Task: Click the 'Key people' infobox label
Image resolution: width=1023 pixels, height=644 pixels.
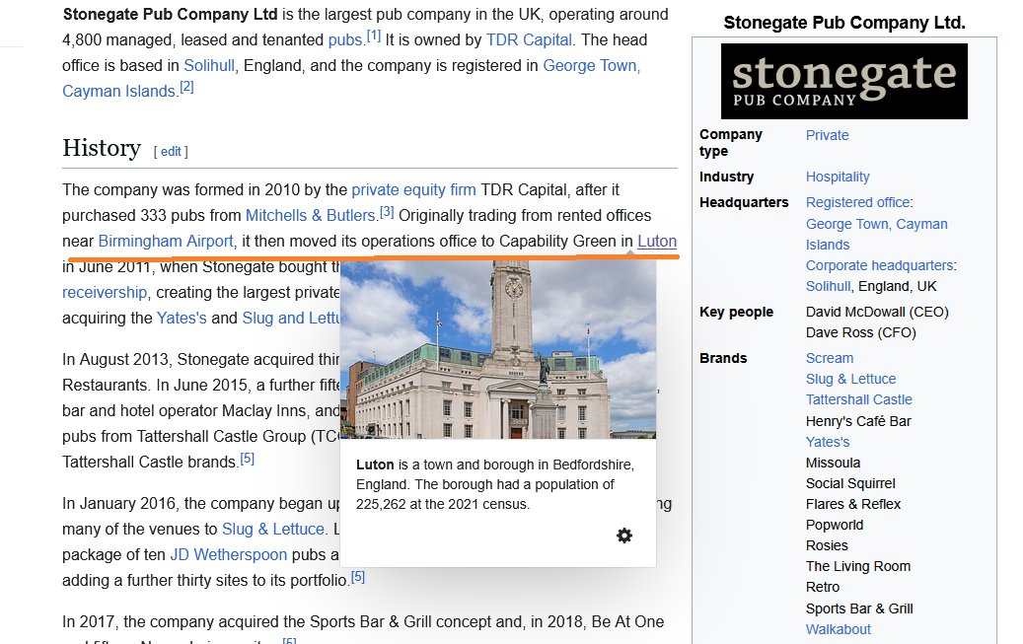Action: click(736, 312)
